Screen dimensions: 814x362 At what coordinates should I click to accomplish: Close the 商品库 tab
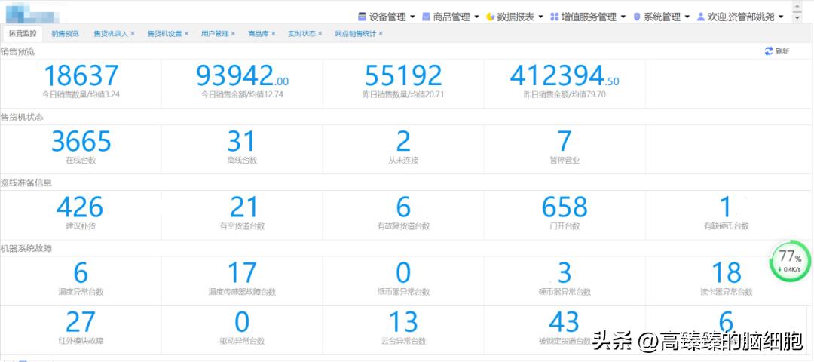coord(274,34)
